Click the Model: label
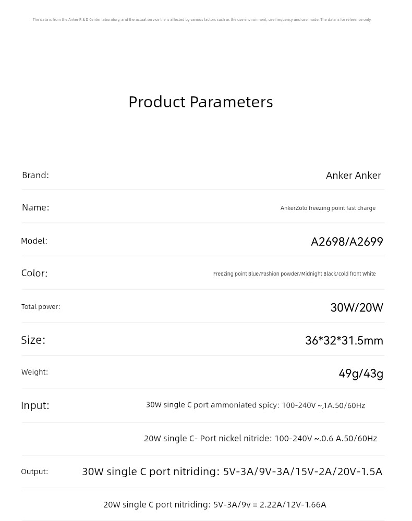Screen dimensions: 412x521 point(34,241)
